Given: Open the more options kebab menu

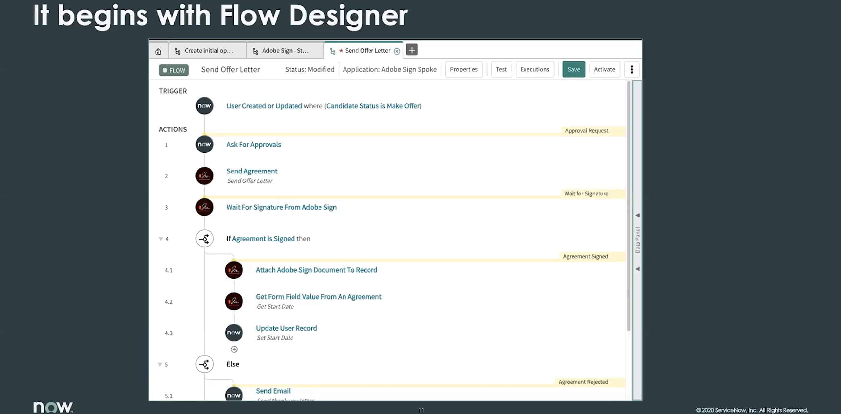Looking at the screenshot, I should tap(632, 69).
